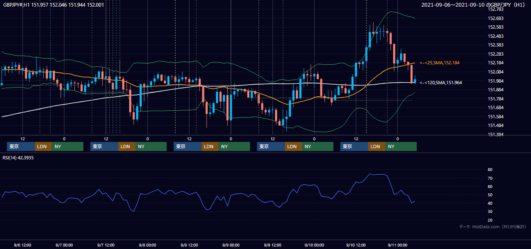Click the NY session block for 9/7
Screen dimensions: 531x249
[151, 146]
